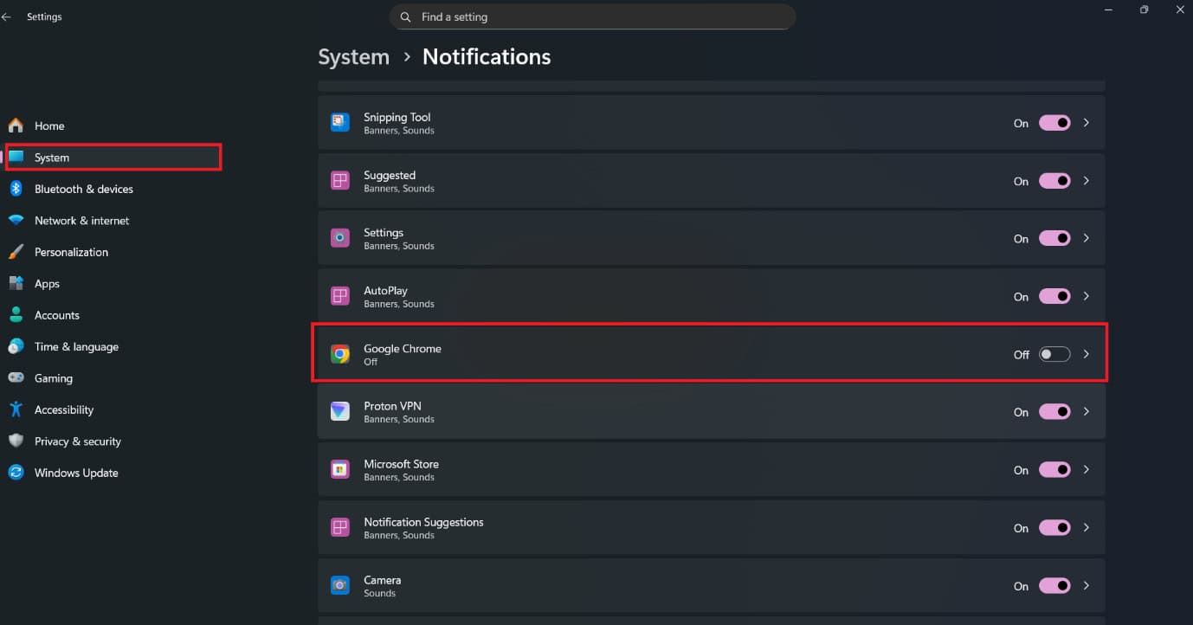Enable Google Chrome notifications toggle
This screenshot has width=1193, height=625.
pyautogui.click(x=1054, y=354)
